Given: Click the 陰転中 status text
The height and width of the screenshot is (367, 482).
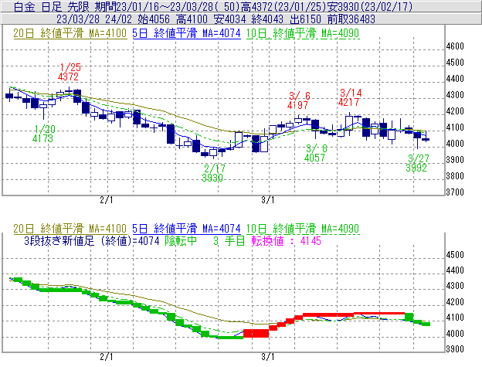Looking at the screenshot, I should (181, 240).
